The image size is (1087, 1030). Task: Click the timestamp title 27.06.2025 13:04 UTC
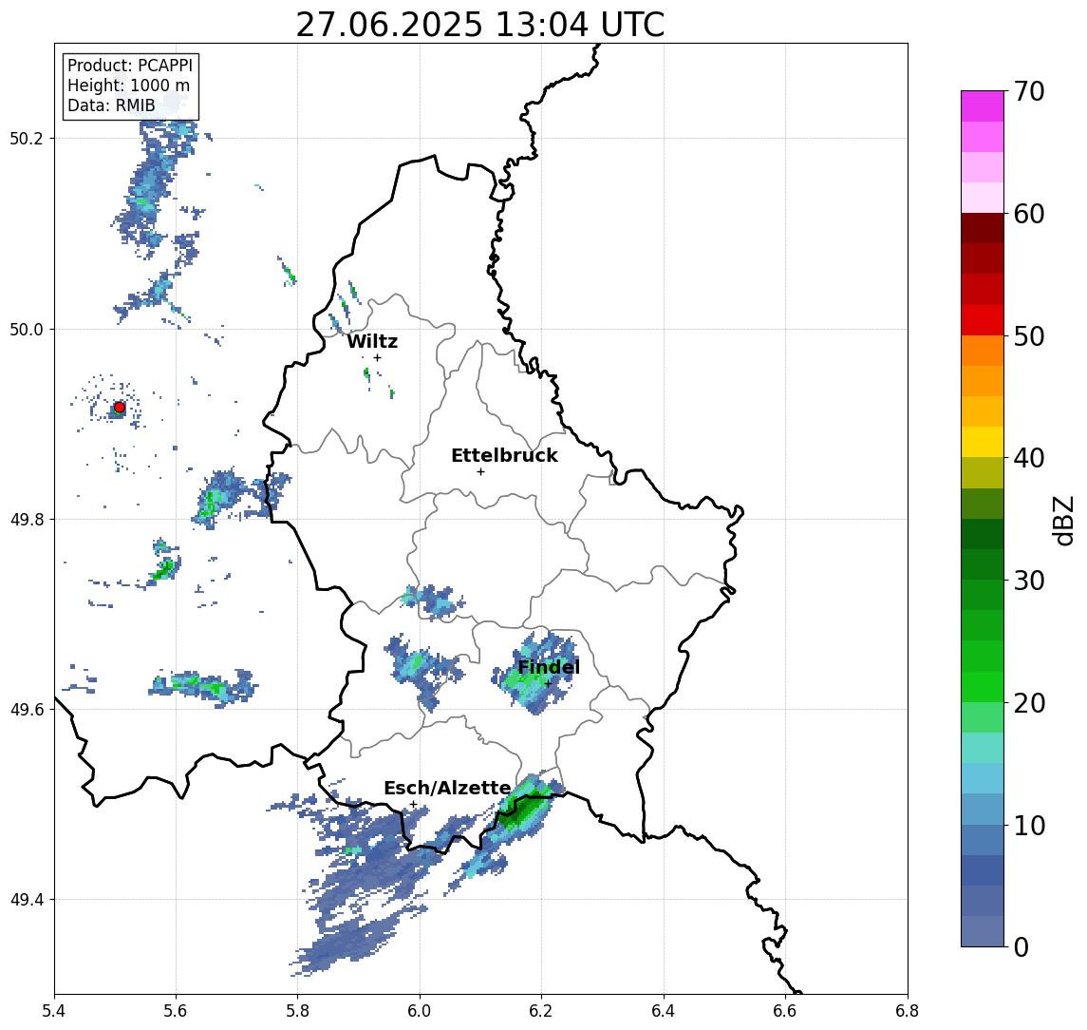click(479, 25)
